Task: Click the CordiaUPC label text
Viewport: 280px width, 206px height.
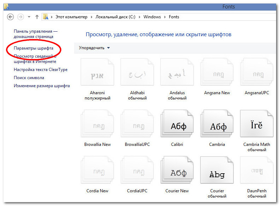Action: point(137,191)
